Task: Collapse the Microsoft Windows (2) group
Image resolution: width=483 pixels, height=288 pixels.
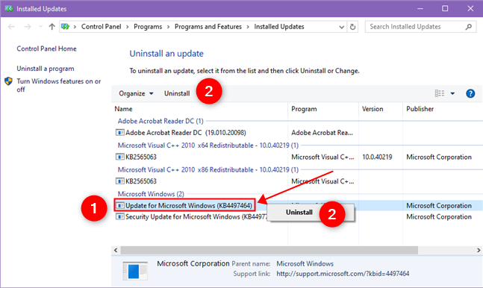Action: (151, 194)
